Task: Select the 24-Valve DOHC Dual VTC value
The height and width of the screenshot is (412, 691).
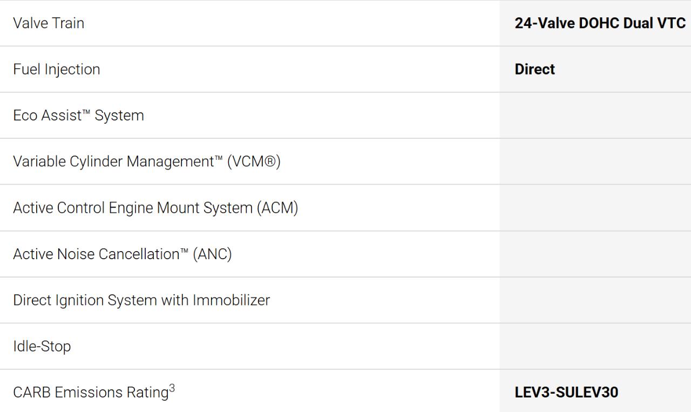Action: (x=600, y=23)
